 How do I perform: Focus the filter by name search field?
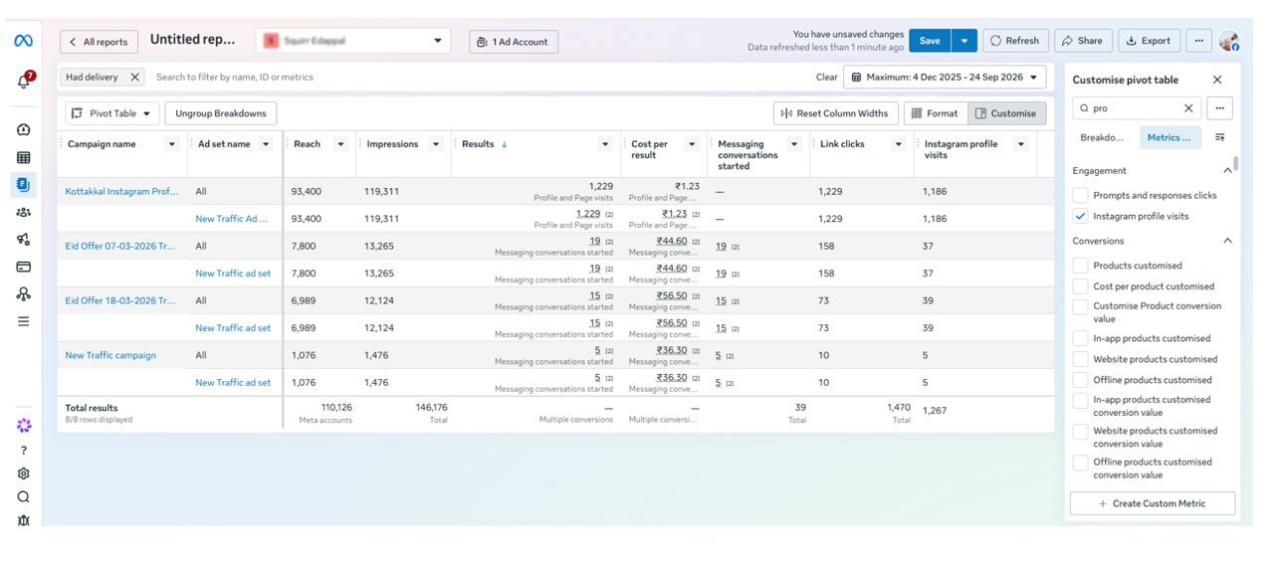[478, 77]
